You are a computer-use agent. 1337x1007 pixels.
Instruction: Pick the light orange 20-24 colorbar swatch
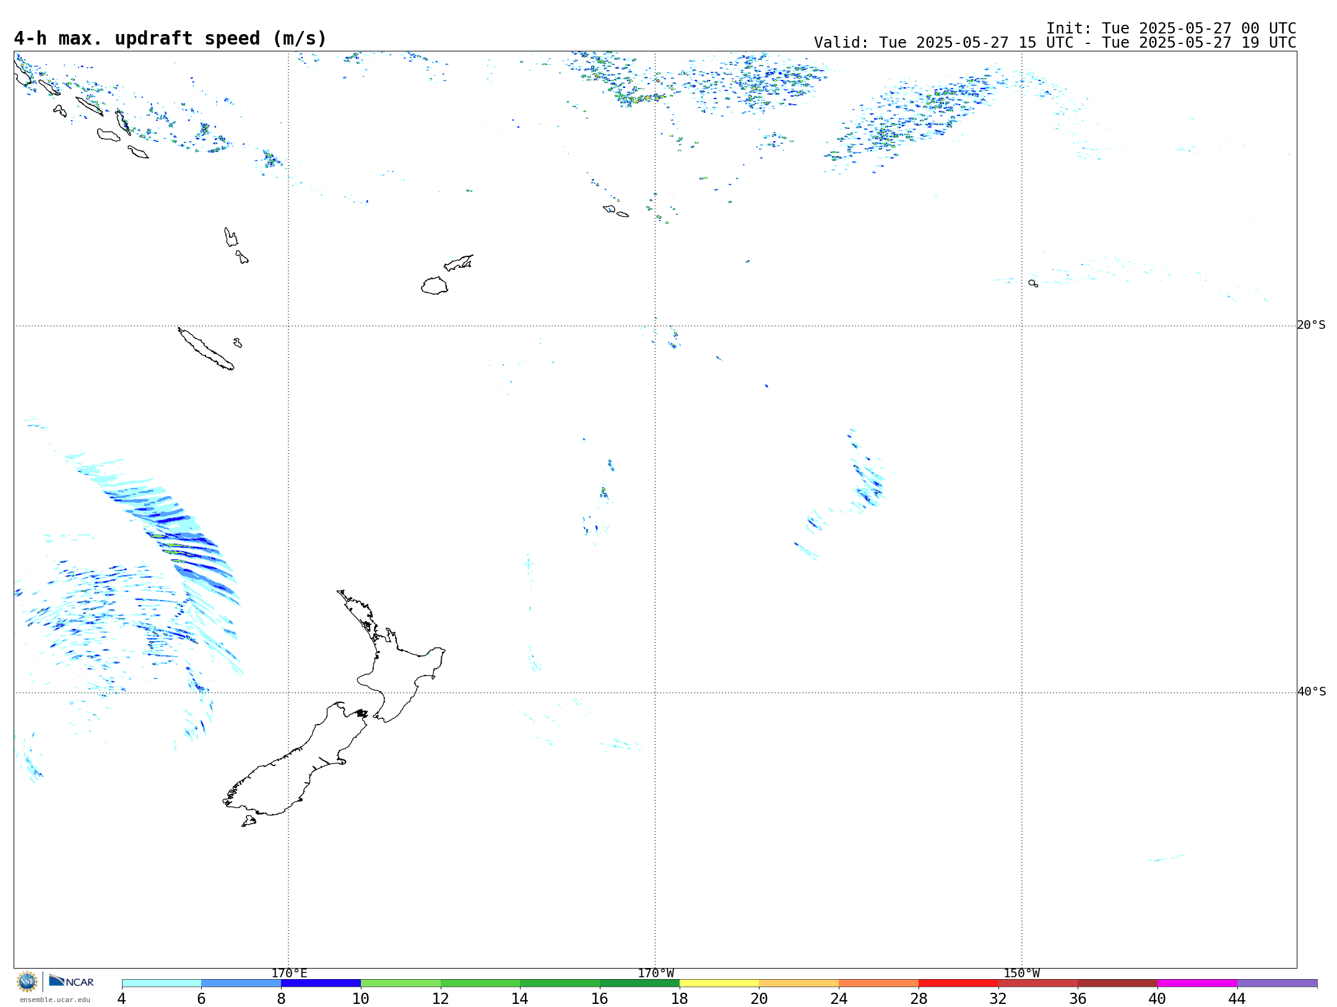pos(799,983)
